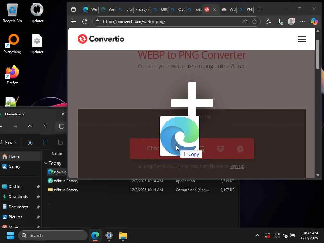Select Downloads in Explorer navigation pane
This screenshot has width=324, height=243.
(20, 197)
